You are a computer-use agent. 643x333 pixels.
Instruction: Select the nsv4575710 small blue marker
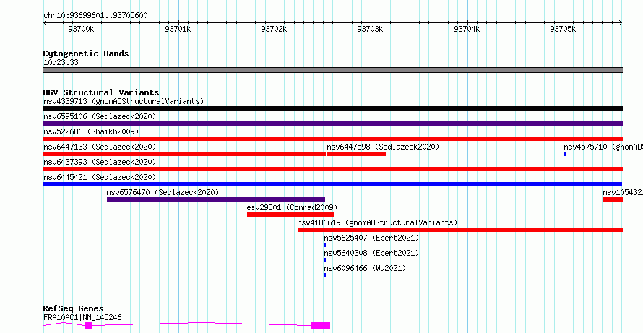pos(565,154)
